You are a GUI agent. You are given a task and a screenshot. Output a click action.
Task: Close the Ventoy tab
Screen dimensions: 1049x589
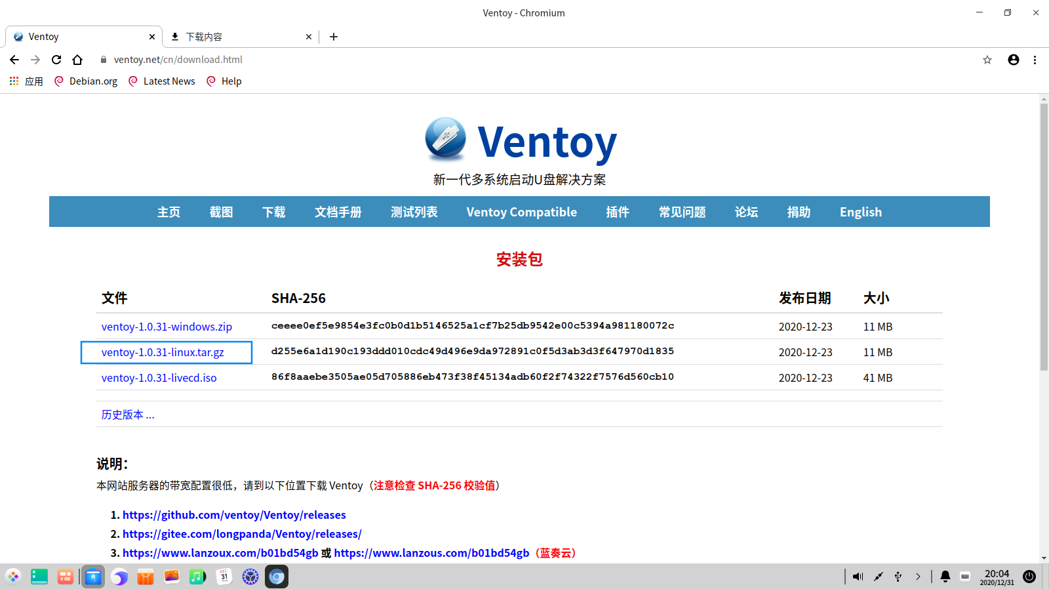pos(152,37)
